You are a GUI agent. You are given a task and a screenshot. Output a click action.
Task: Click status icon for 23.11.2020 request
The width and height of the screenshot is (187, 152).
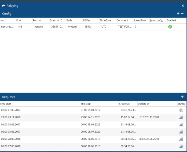(181, 117)
